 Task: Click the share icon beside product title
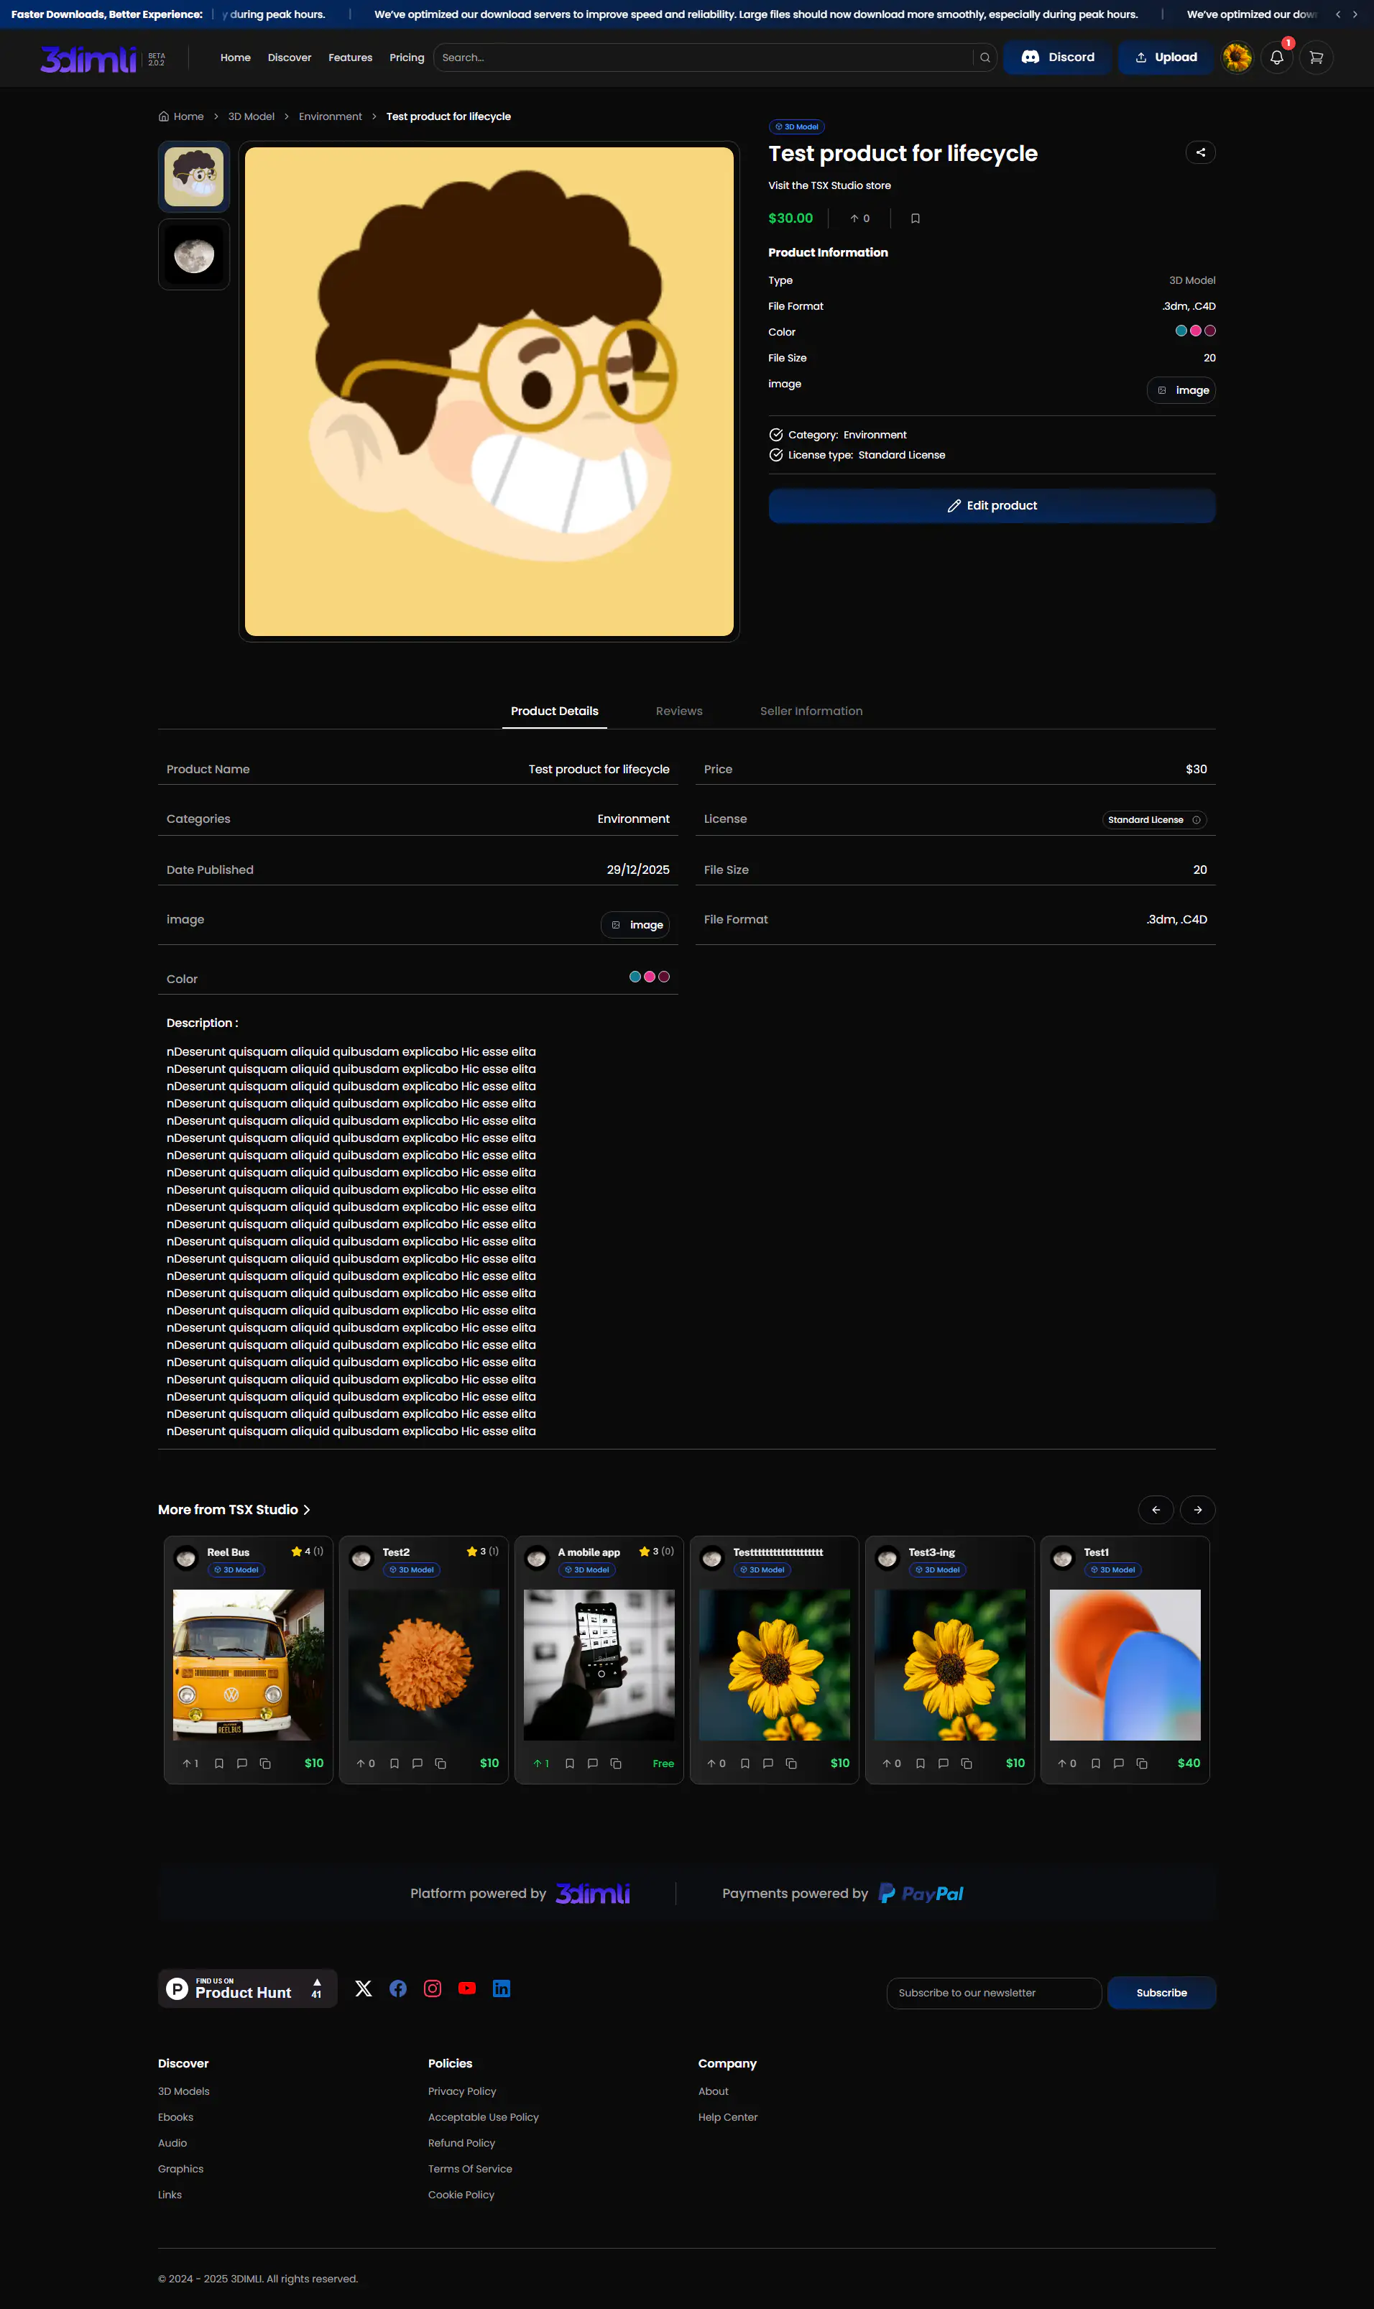click(x=1200, y=153)
